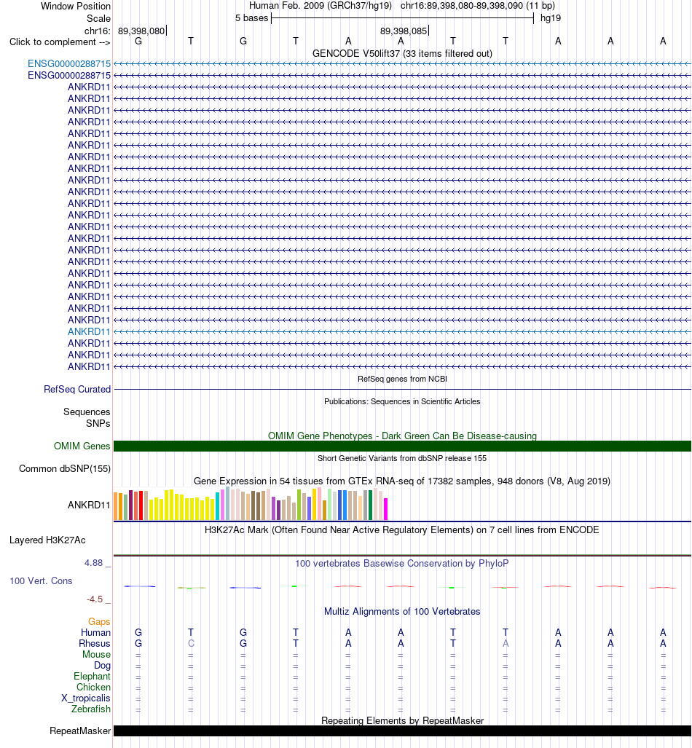This screenshot has width=692, height=748.
Task: Click the chr16:89,398,080-89,398,090 (11 bp) position text
Action: click(477, 6)
